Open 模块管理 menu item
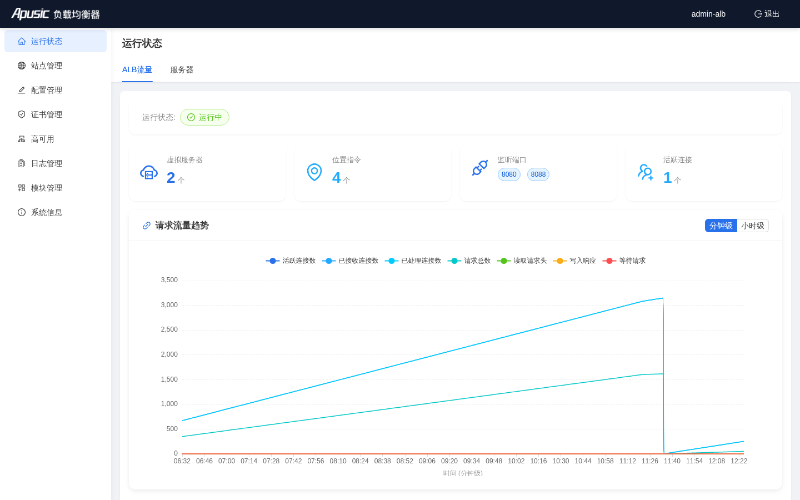 [x=56, y=188]
